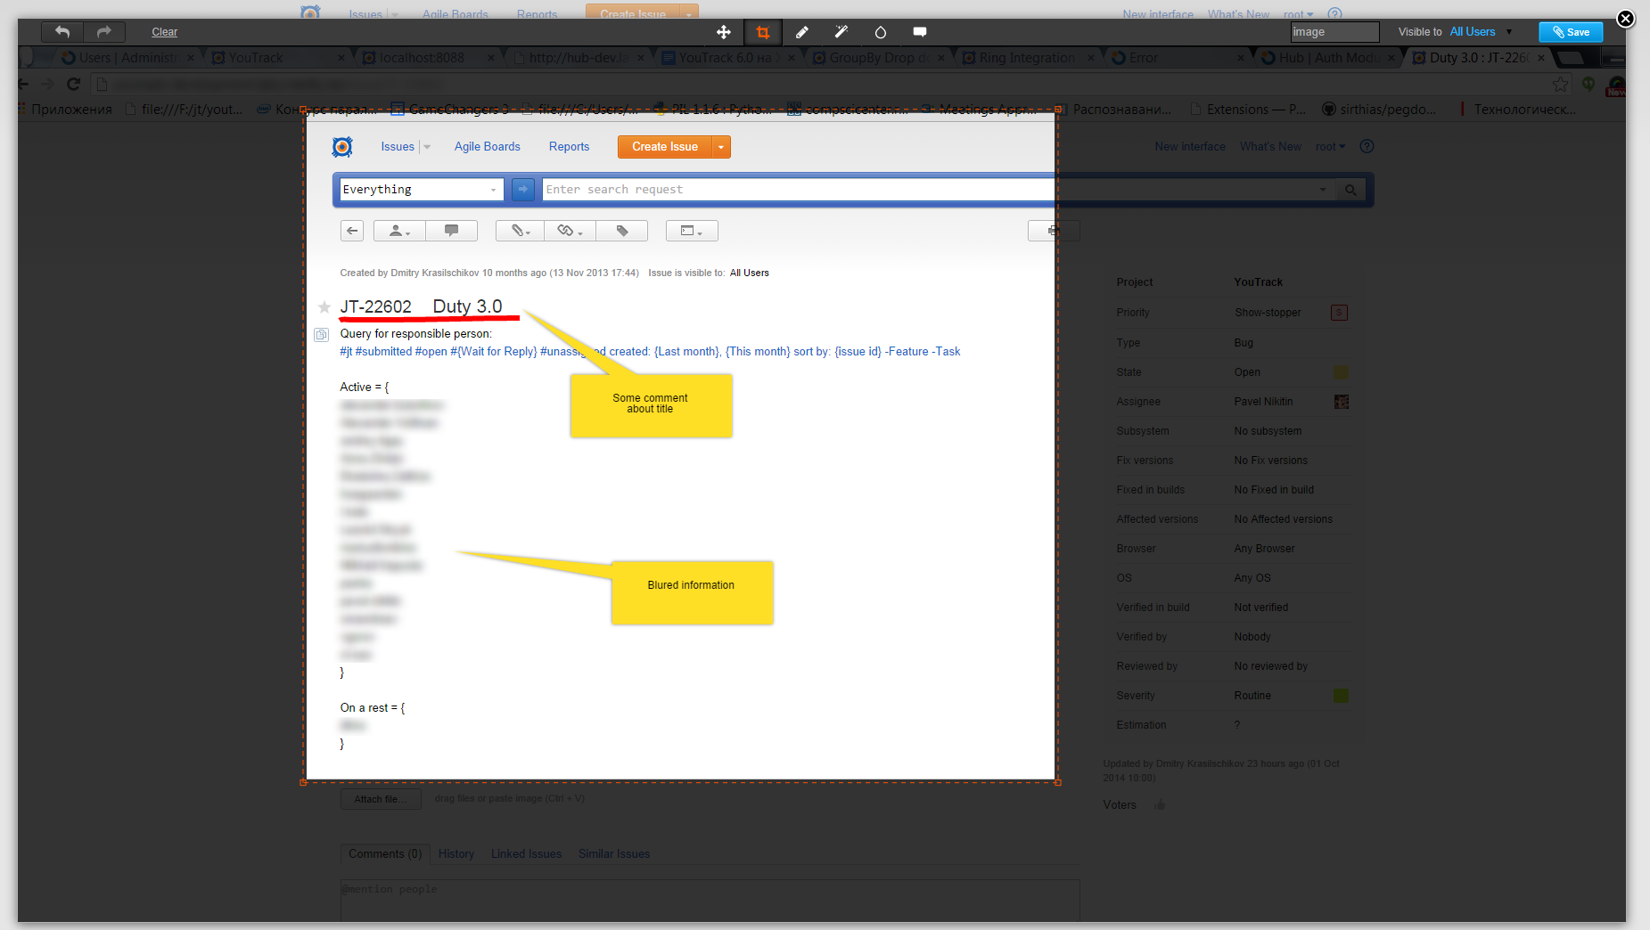Open the root user menu

(1330, 146)
